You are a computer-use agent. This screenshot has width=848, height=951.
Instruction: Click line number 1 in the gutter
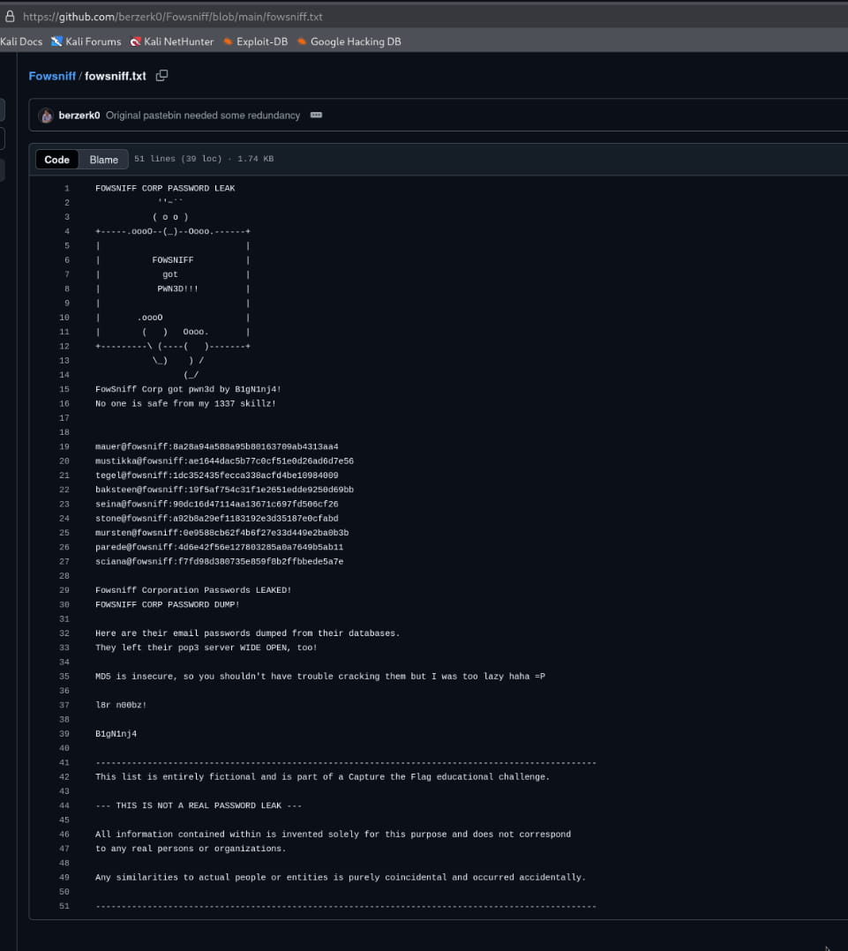(66, 188)
